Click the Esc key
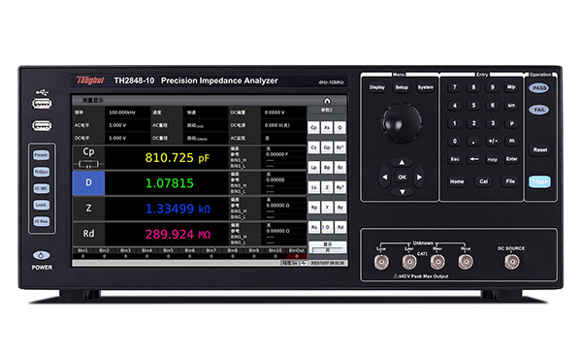The width and height of the screenshot is (582, 356). point(455,159)
